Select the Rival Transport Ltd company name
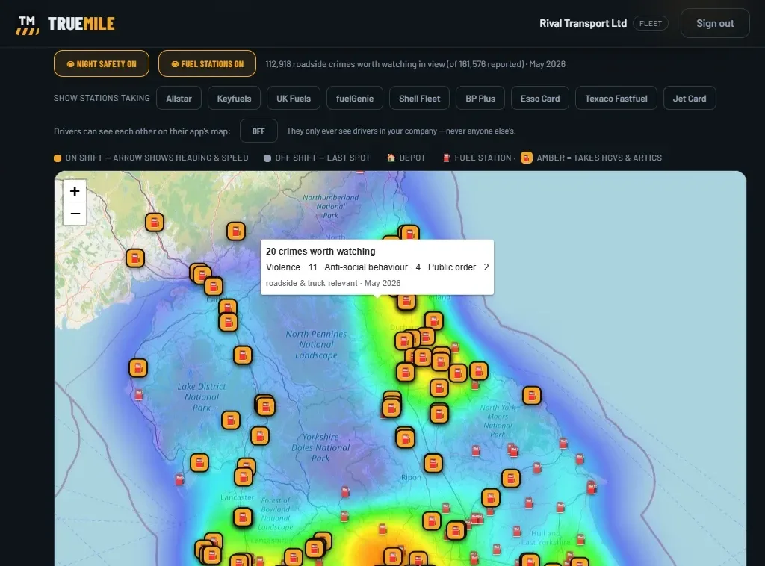 (x=583, y=23)
